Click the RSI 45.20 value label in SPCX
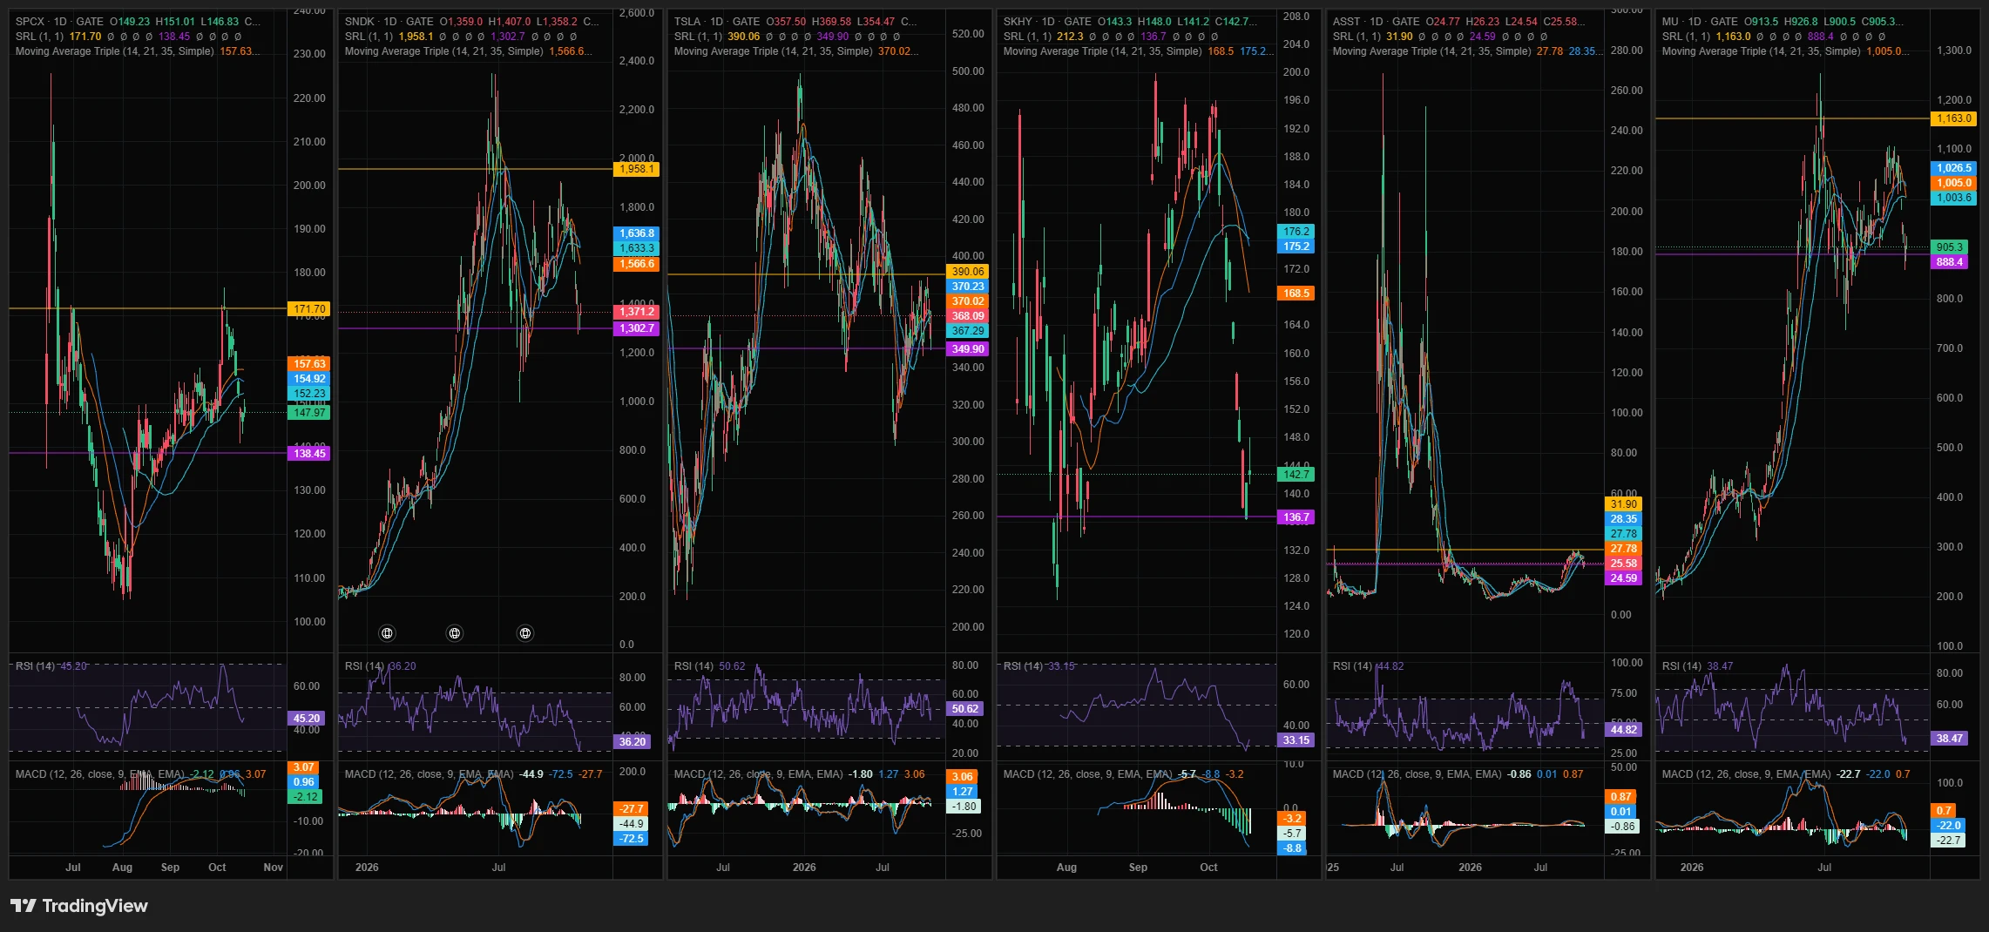This screenshot has width=1989, height=932. point(306,719)
